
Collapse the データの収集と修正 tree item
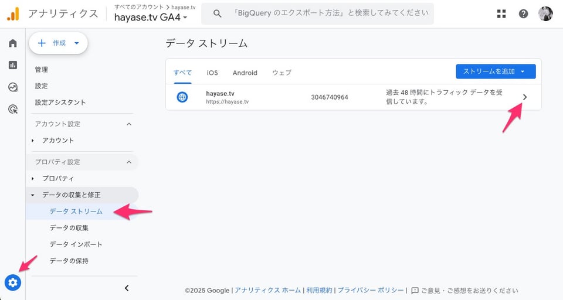(x=33, y=195)
